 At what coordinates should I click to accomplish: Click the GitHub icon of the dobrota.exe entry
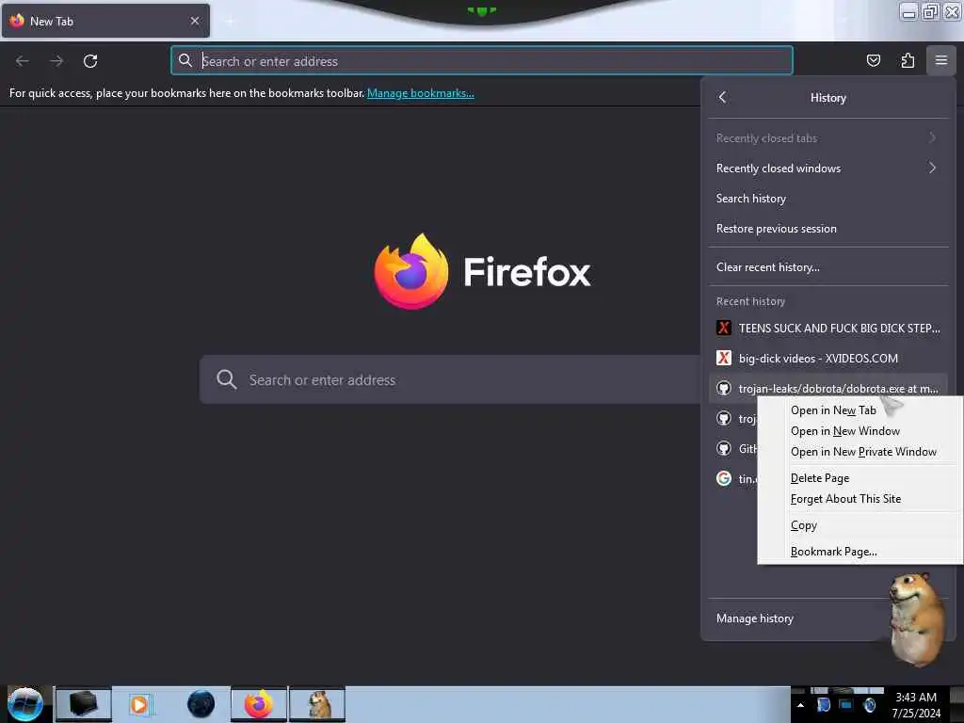pos(724,388)
